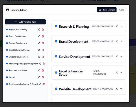Screen dimensions: 136x107
Task: Edit the Research & Planning card
Action: point(117,26)
